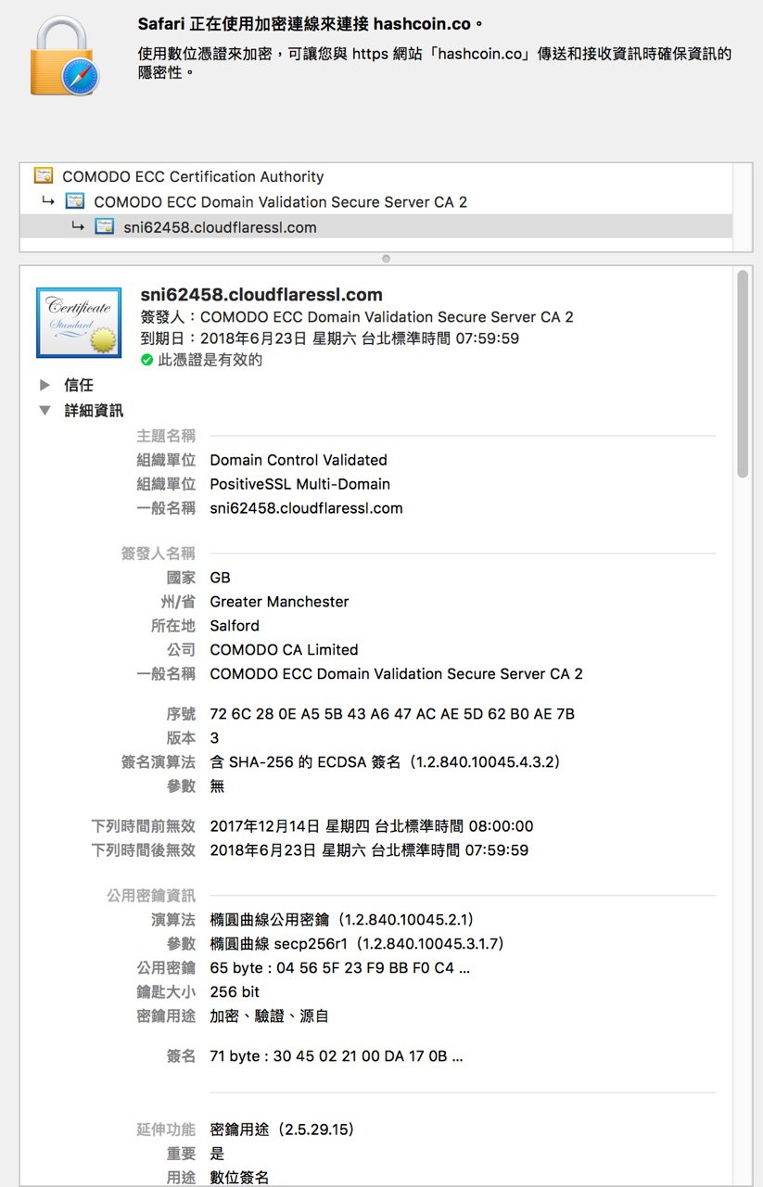
Task: Click serial number 72 6C 28 0E value
Action: point(393,714)
